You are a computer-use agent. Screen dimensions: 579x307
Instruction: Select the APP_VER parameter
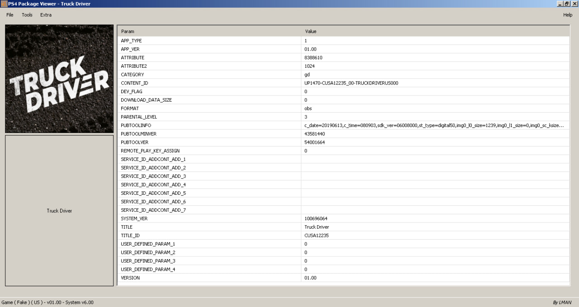(x=344, y=49)
